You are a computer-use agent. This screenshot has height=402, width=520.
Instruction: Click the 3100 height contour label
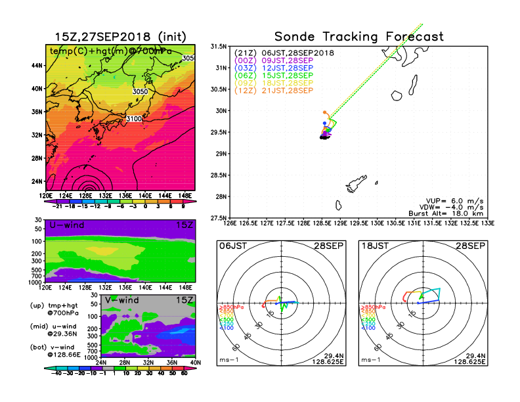pos(134,118)
